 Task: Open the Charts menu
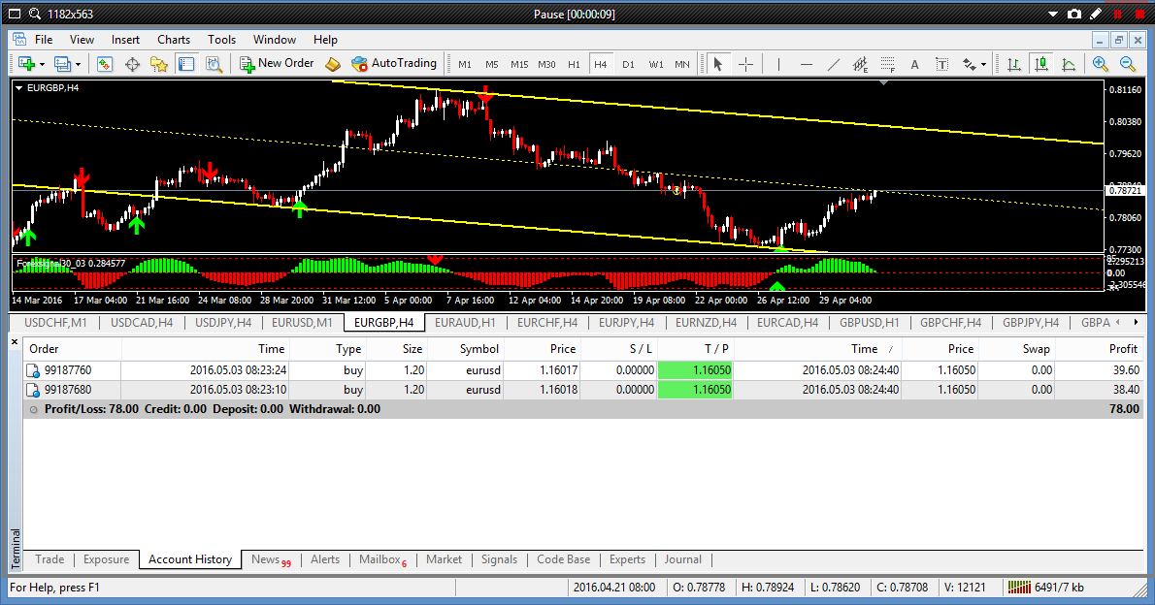tap(173, 40)
